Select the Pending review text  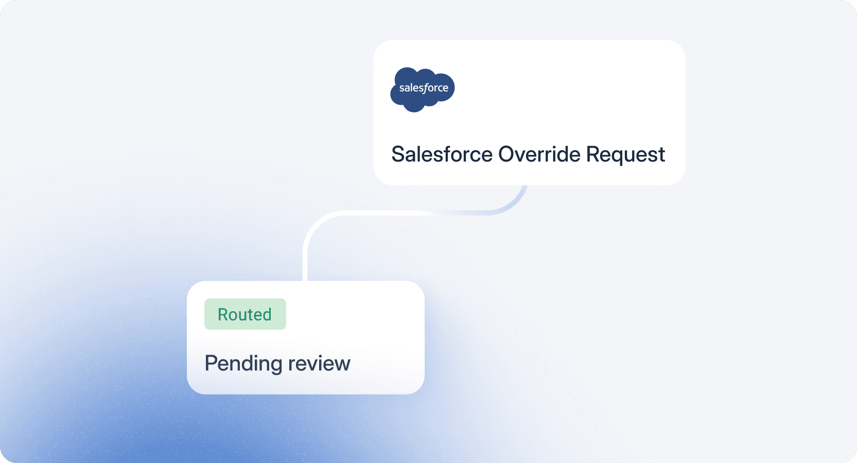click(x=277, y=364)
